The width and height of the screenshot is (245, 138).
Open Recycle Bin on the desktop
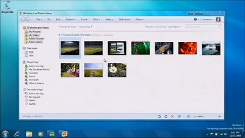[x=7, y=7]
